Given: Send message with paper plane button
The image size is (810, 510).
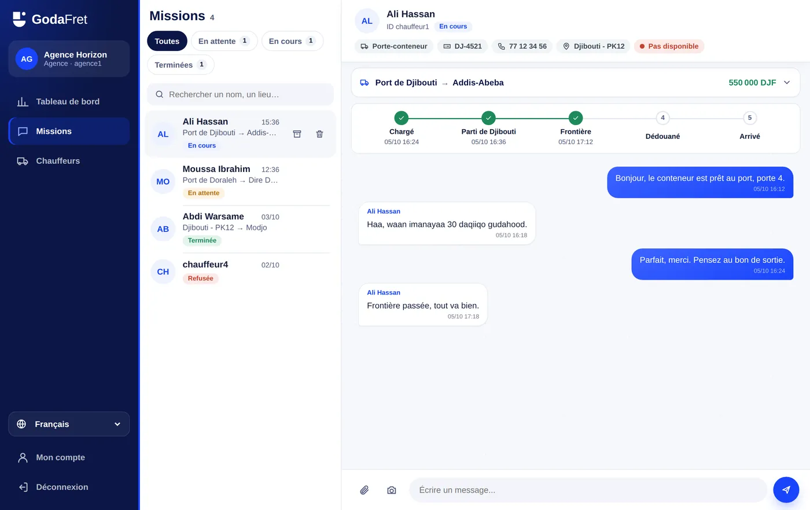Looking at the screenshot, I should (x=786, y=490).
